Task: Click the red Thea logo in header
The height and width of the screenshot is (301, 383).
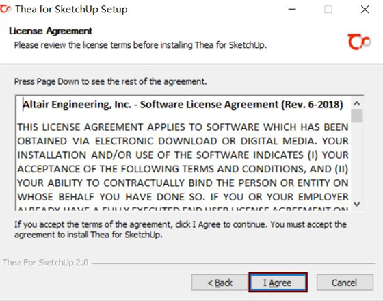Action: tap(359, 42)
